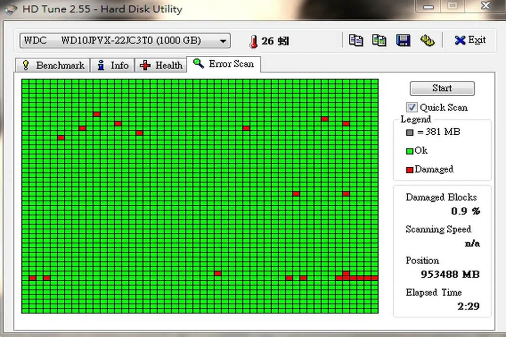This screenshot has width=506, height=337.
Task: Exit the HD Tune application
Action: 470,40
